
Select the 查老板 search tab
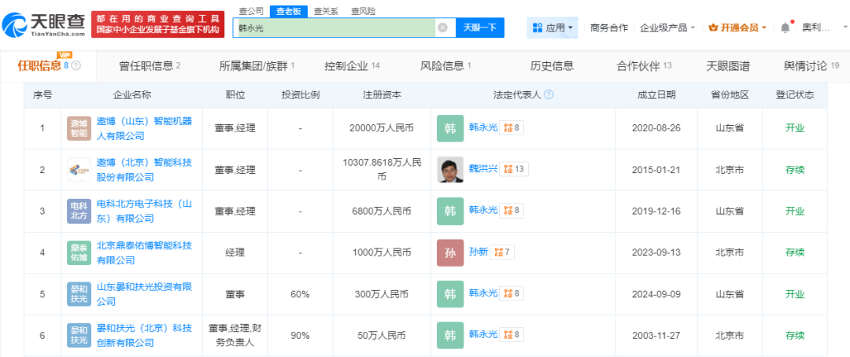pyautogui.click(x=289, y=11)
